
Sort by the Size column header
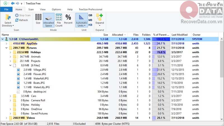click(100, 35)
